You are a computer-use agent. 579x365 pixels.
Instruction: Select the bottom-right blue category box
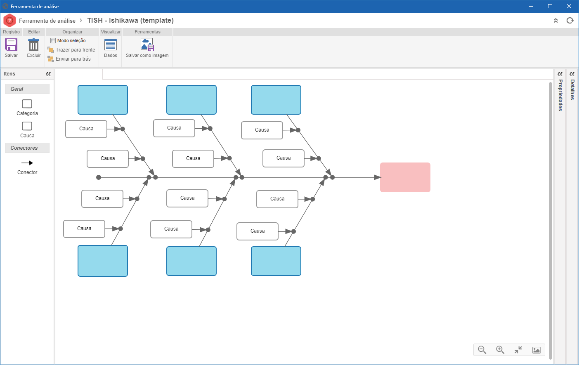tap(276, 261)
